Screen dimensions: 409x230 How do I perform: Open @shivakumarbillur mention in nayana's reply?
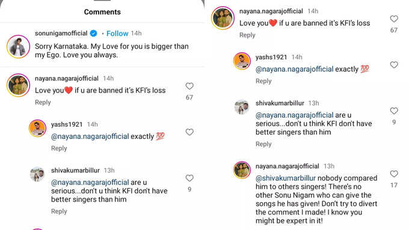pyautogui.click(x=286, y=178)
